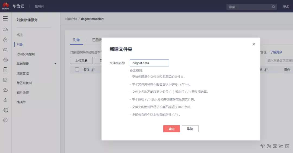
Task: Switch to the 对象 tab
Action: [77, 40]
